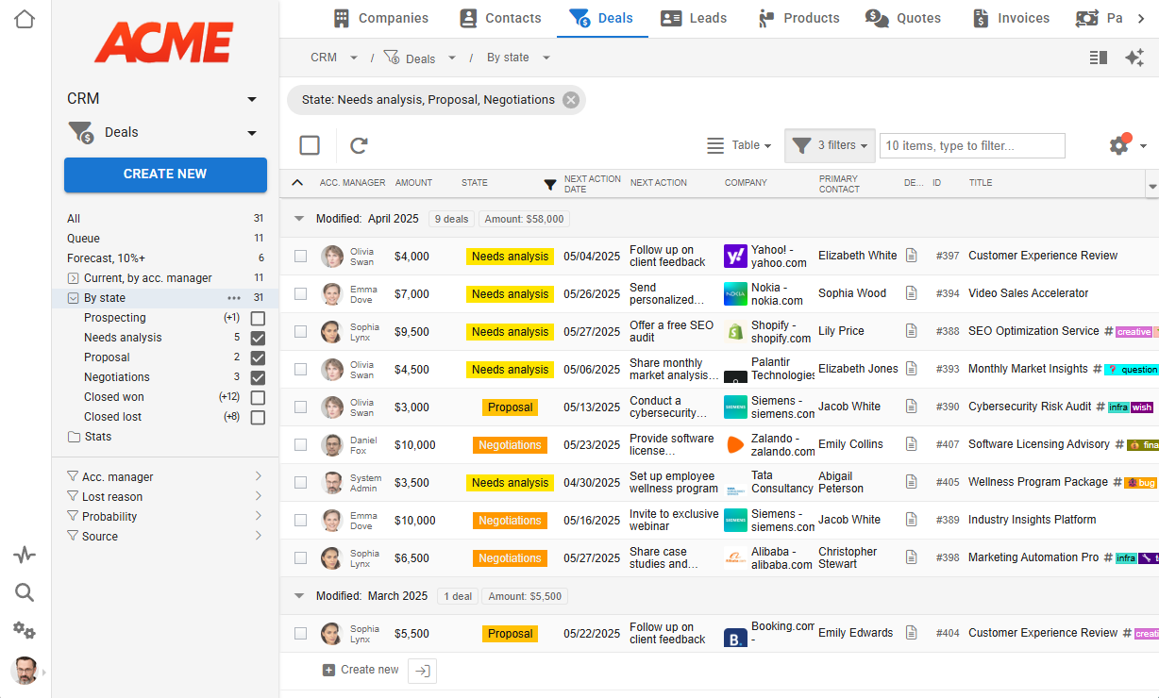Click Create new link below the table
Image resolution: width=1159 pixels, height=698 pixels.
[361, 671]
